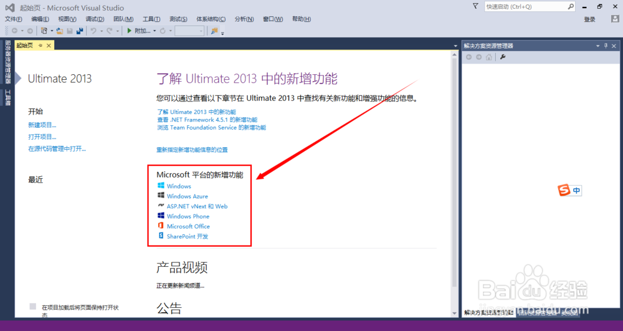Image resolution: width=623 pixels, height=331 pixels.
Task: Collapse the Ultimate 2013 start page triangle
Action: point(18,79)
